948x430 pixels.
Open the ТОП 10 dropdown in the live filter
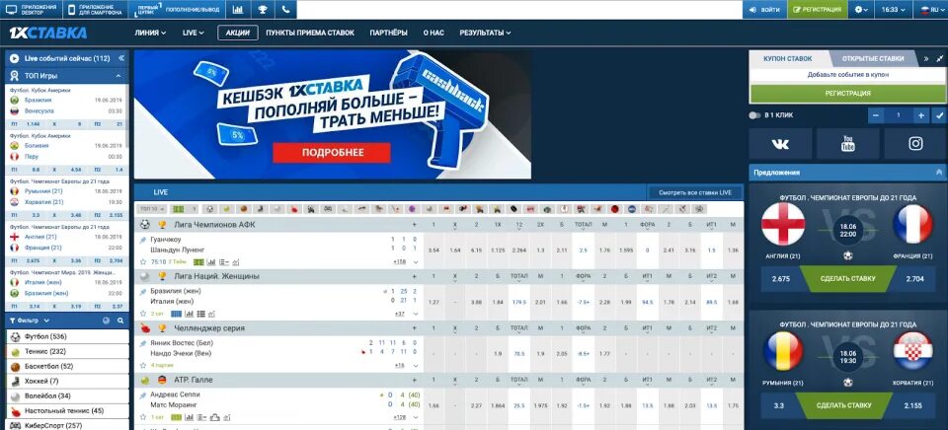150,209
